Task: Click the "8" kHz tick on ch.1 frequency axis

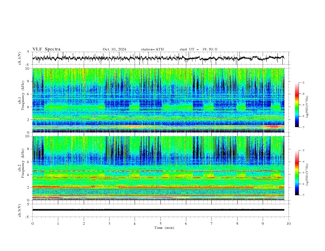Action: (x=29, y=81)
